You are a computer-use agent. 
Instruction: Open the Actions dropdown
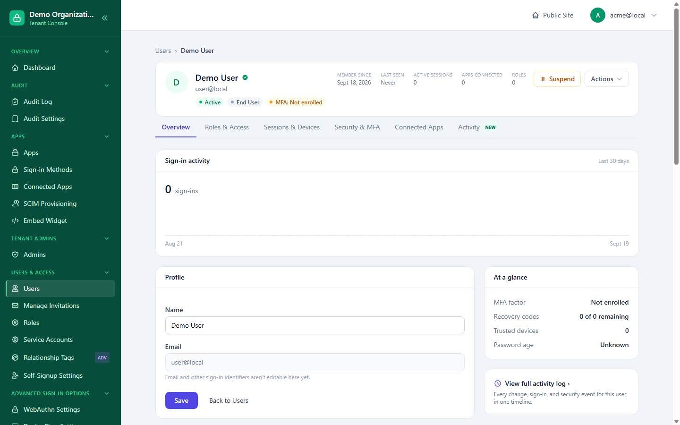coord(606,79)
